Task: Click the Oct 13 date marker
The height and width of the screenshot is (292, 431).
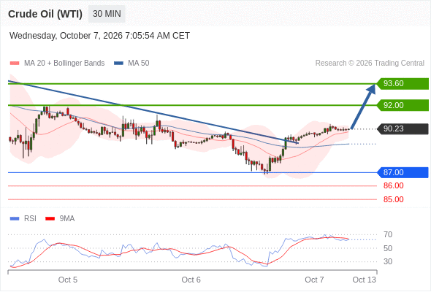Action: click(364, 280)
